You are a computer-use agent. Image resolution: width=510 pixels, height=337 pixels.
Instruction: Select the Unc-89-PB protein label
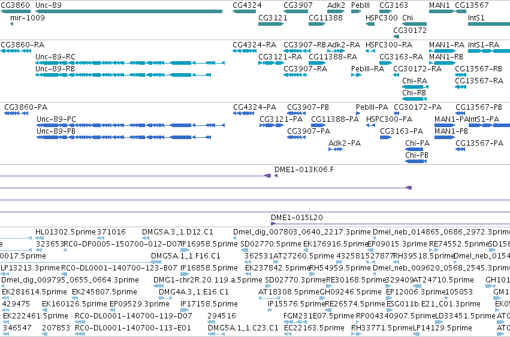pyautogui.click(x=56, y=131)
